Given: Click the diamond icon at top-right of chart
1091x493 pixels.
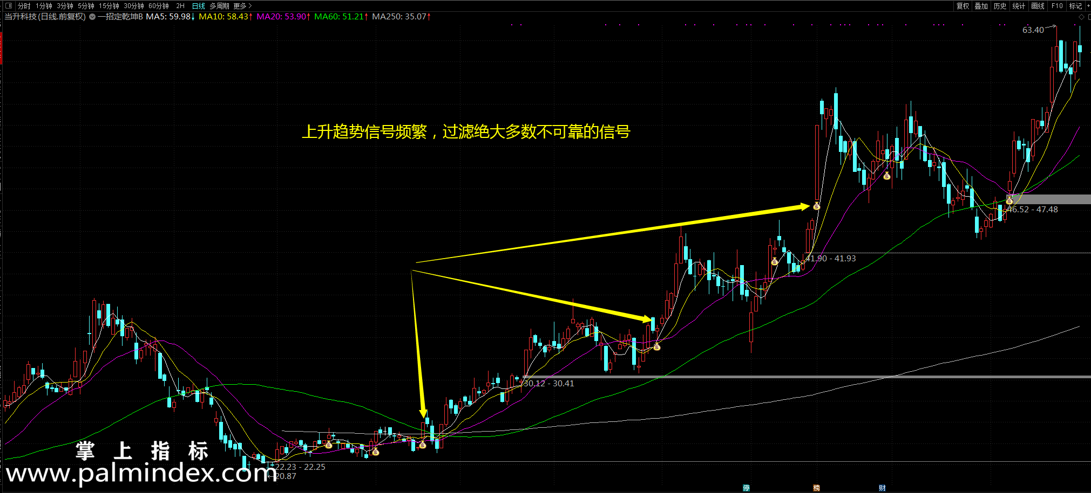Looking at the screenshot, I should [x=1081, y=17].
